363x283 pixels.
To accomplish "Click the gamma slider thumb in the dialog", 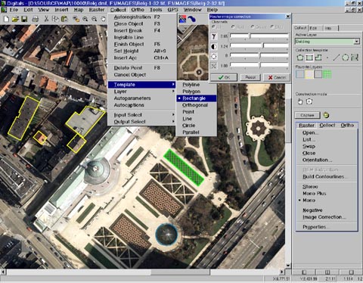I will (x=250, y=36).
